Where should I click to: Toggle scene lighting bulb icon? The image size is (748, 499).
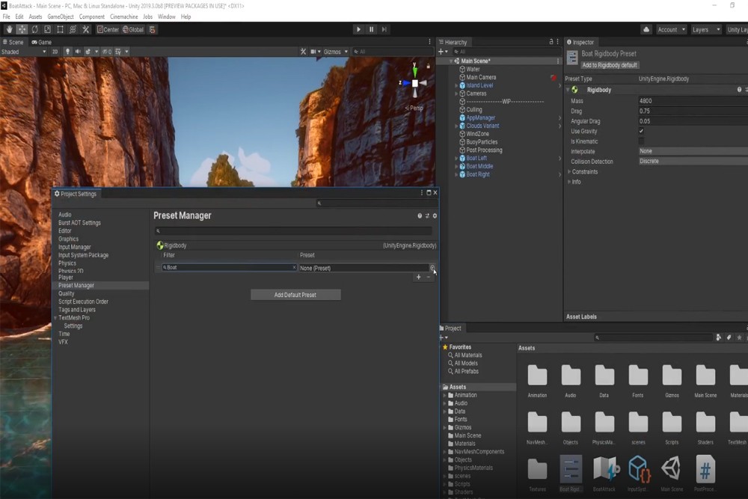(68, 52)
